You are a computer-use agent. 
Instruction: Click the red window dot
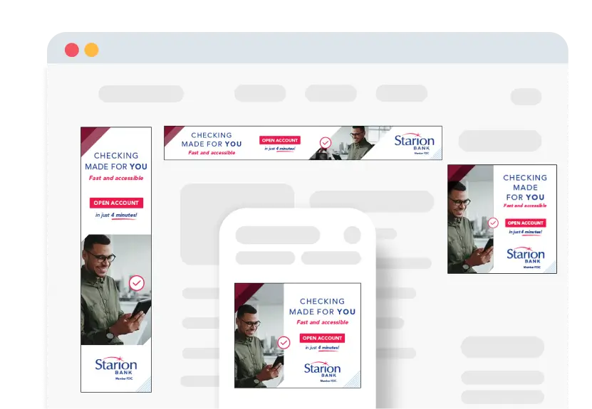coord(72,50)
